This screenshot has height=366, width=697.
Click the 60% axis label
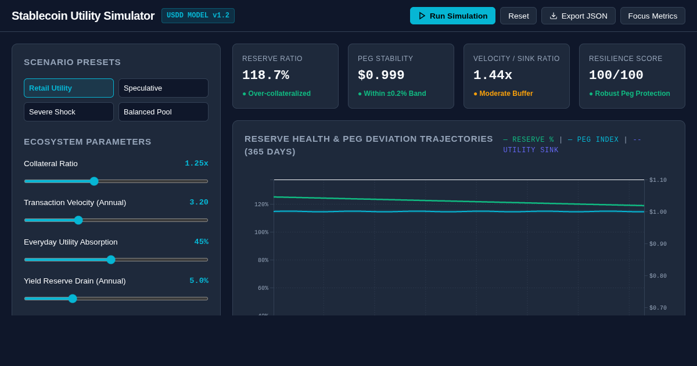263,288
